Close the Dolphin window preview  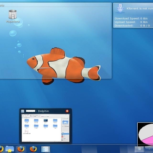coord(67,111)
